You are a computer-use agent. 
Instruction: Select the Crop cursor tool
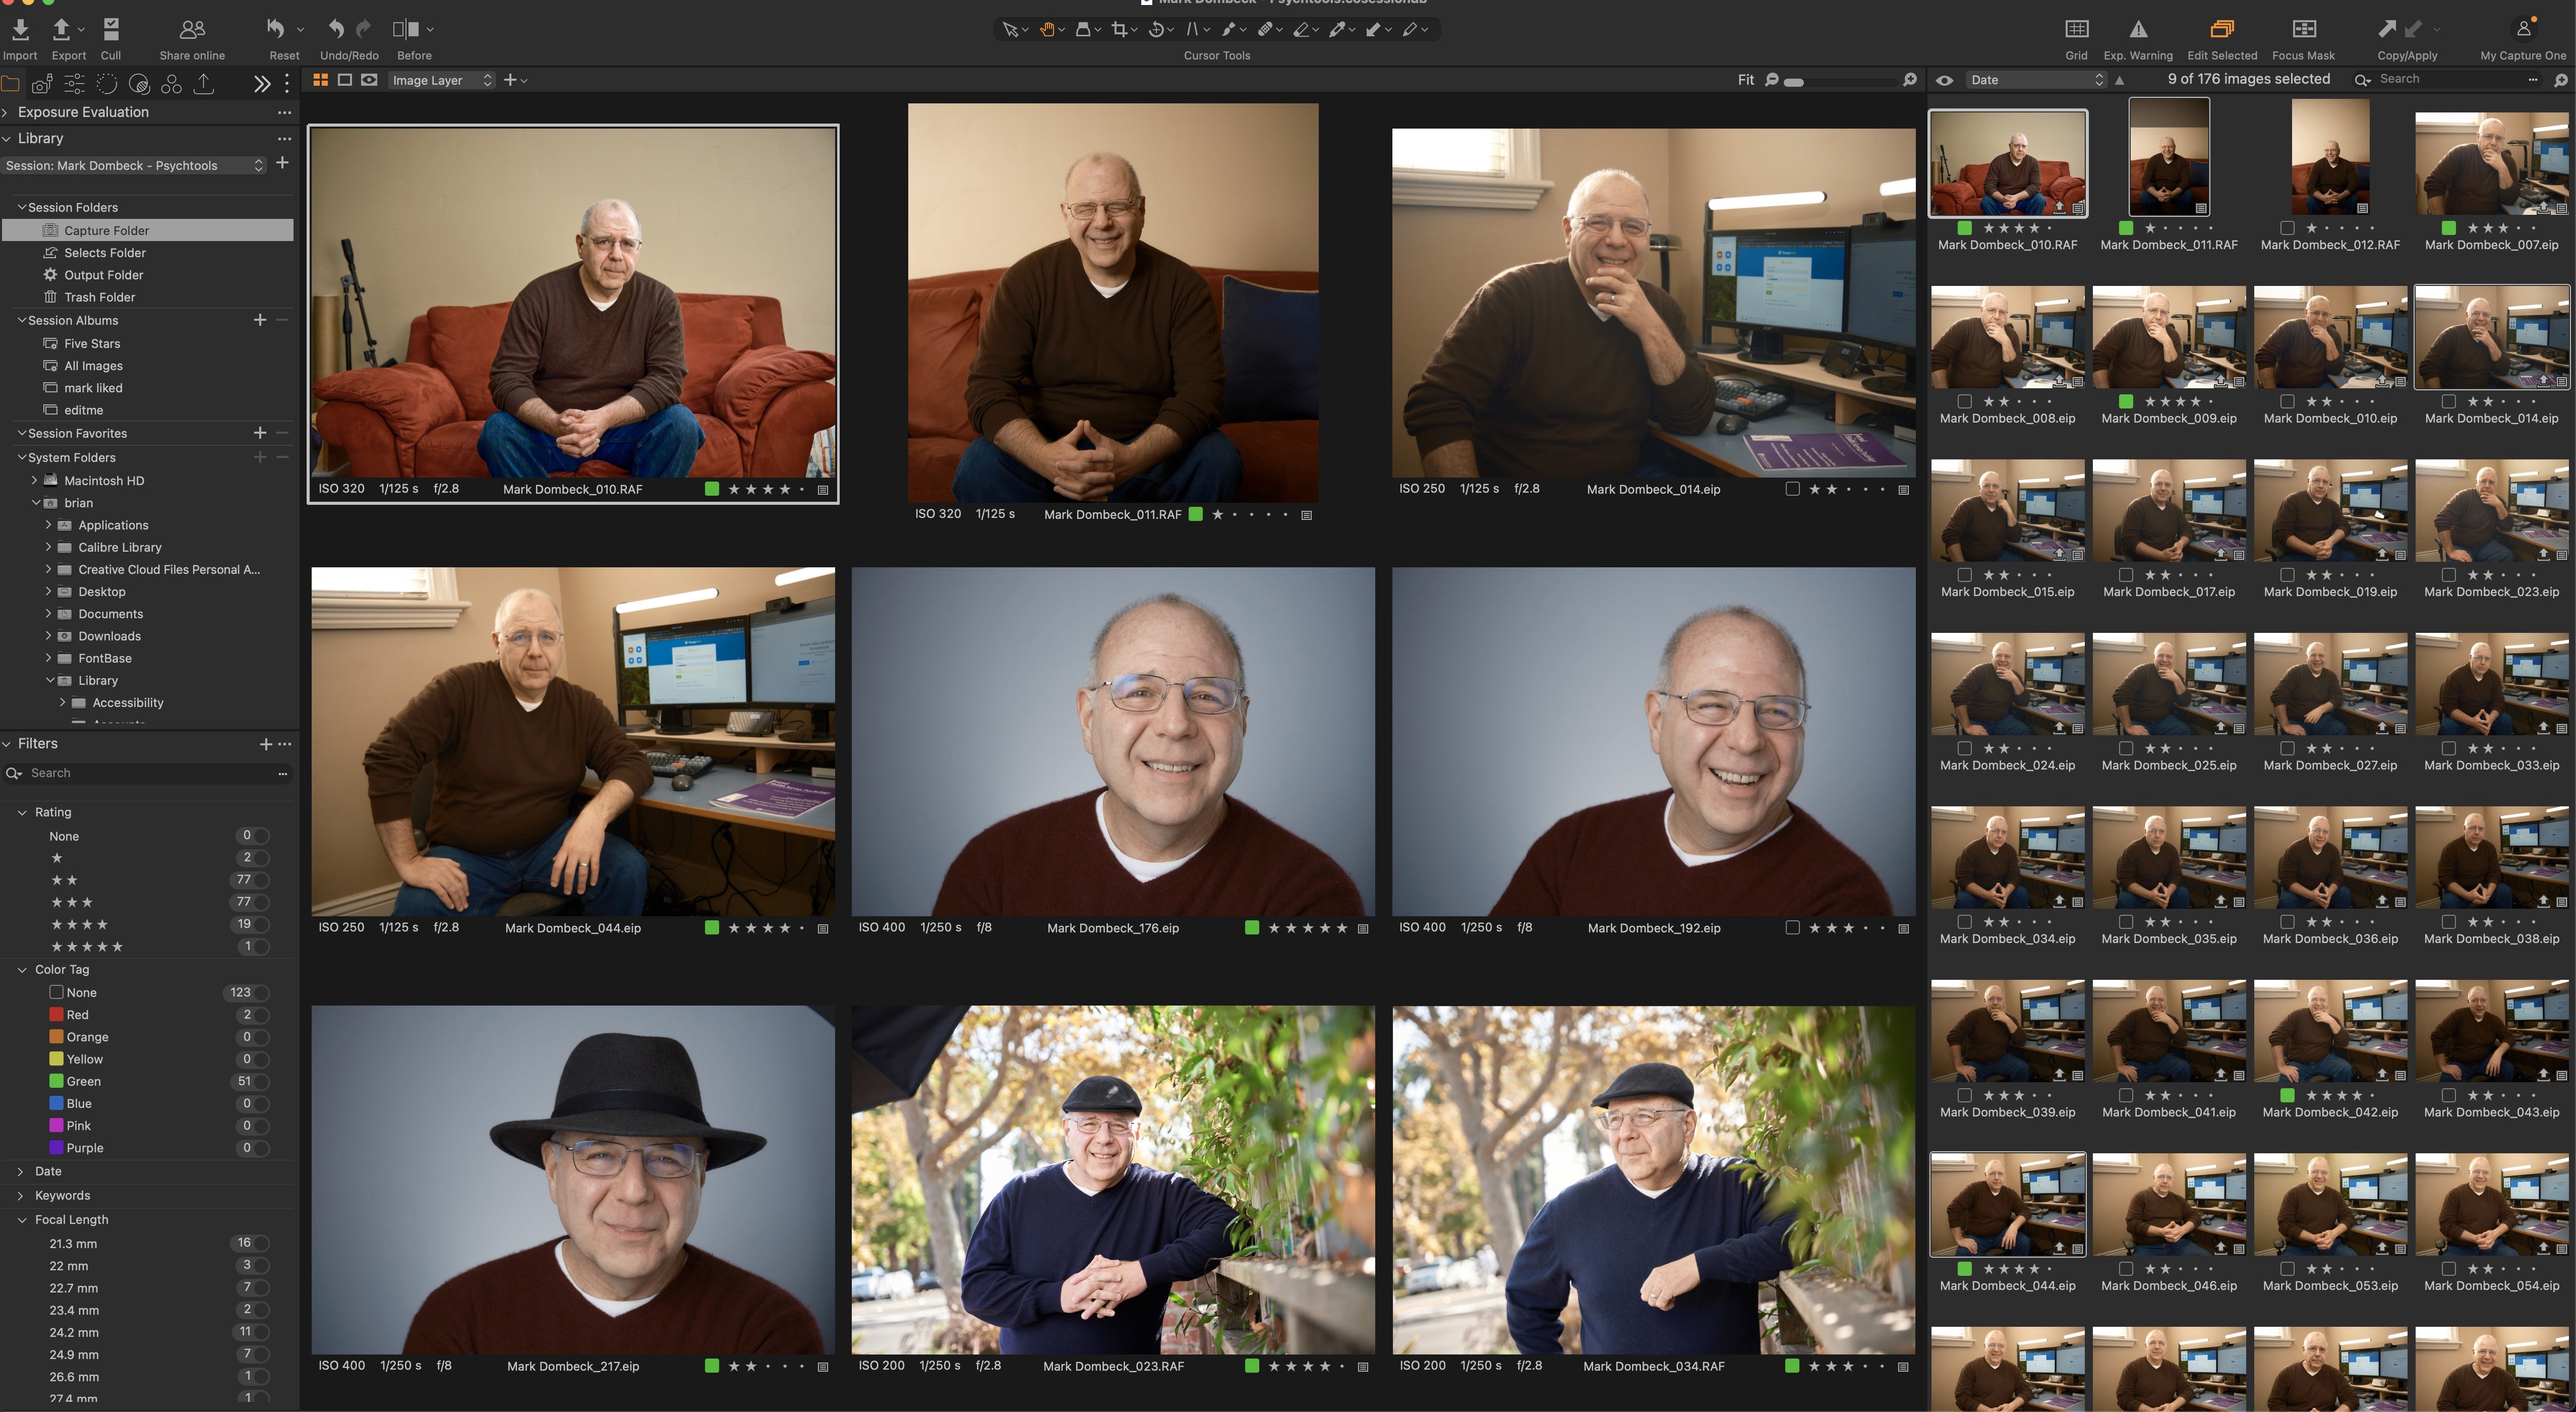tap(1119, 30)
